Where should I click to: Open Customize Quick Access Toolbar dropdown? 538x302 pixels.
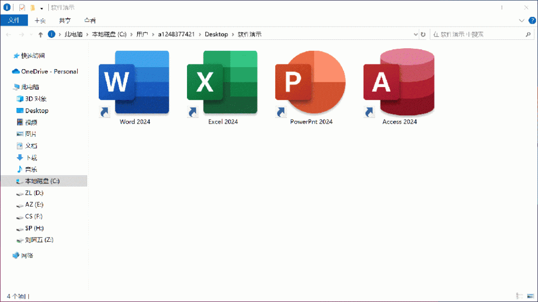tap(42, 8)
